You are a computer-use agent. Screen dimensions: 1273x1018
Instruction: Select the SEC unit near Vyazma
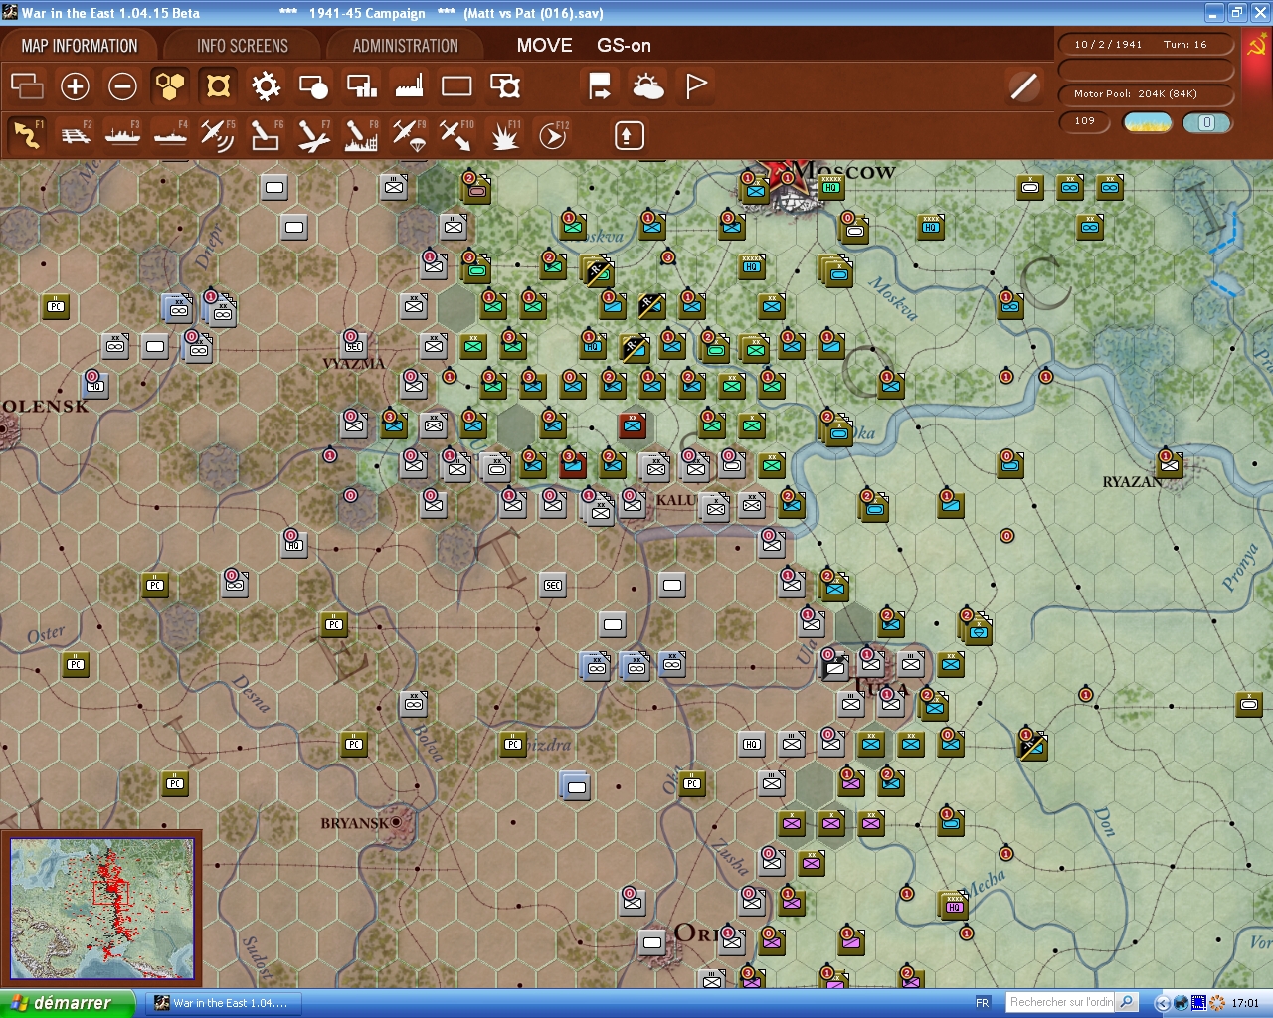click(353, 346)
